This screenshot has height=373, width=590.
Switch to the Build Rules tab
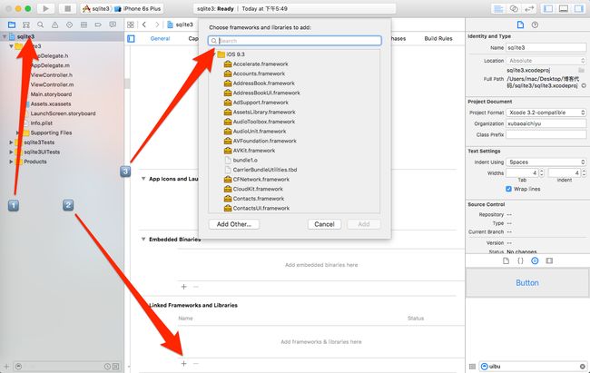tap(438, 38)
